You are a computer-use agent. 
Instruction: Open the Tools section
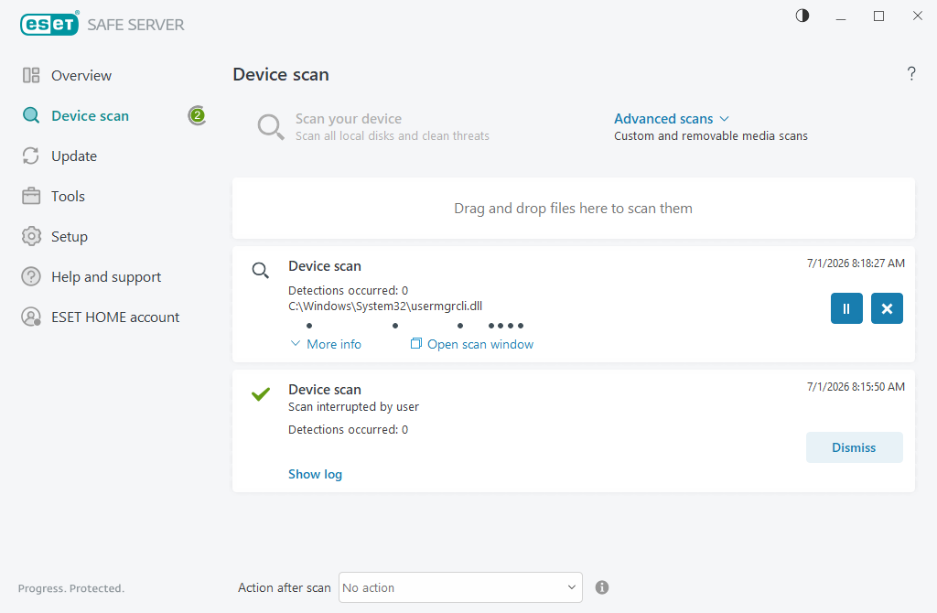point(68,196)
